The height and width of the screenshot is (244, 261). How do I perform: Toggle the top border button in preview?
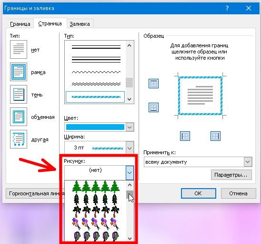click(x=153, y=84)
